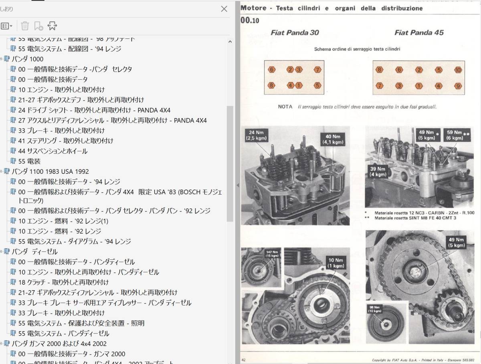Open bookmark 27 アクスルとリアディファレンシャル - PANDA 4X4

click(113, 120)
